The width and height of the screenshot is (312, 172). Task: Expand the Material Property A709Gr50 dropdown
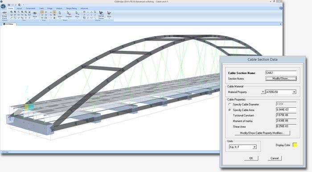[294, 92]
